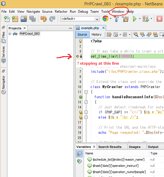Click the overridden method icon on line 12

pos(81,97)
